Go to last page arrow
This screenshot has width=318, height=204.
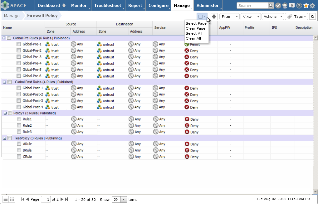(66, 199)
